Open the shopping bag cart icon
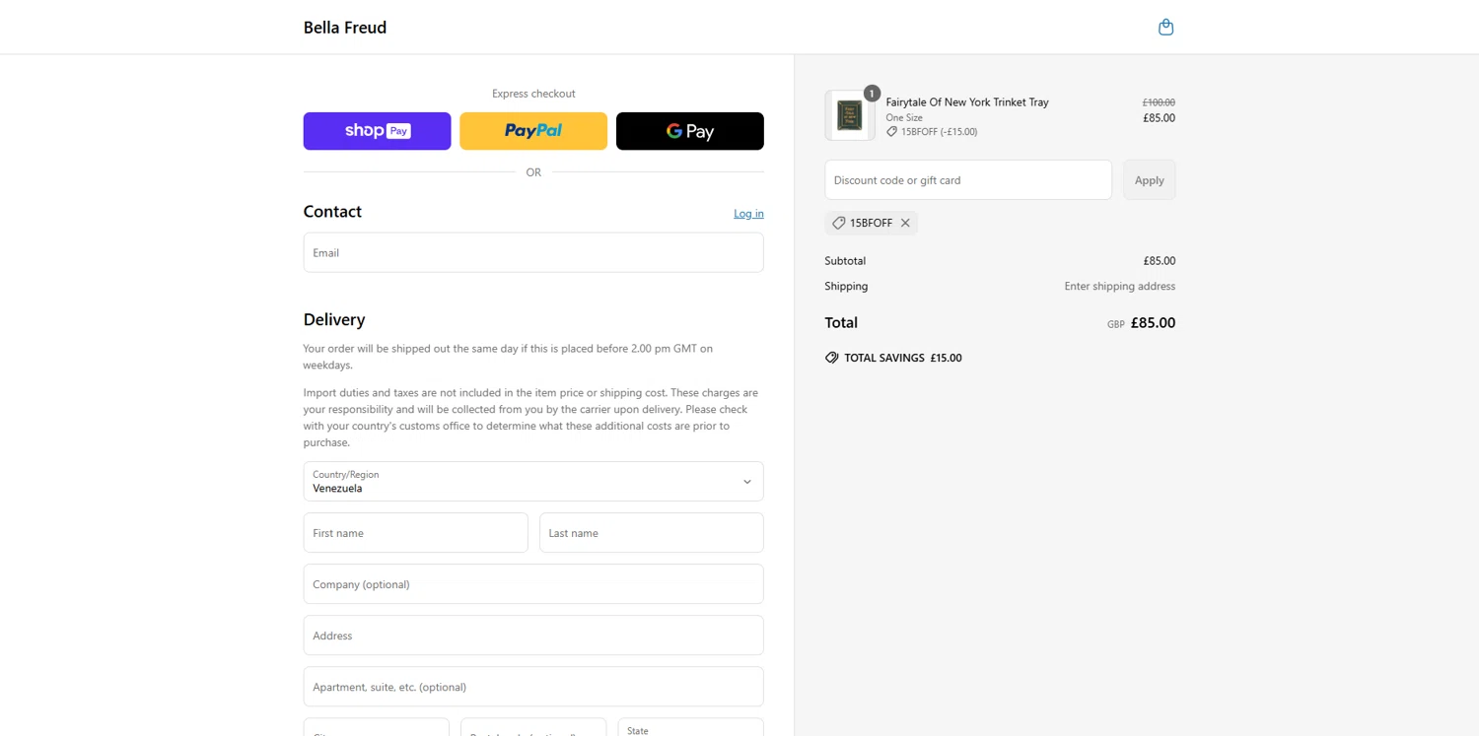This screenshot has height=736, width=1479. (x=1165, y=27)
